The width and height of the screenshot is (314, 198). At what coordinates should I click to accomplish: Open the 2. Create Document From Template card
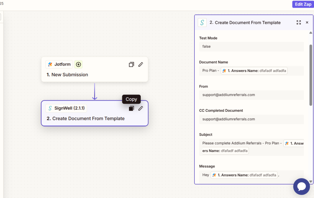[94, 113]
